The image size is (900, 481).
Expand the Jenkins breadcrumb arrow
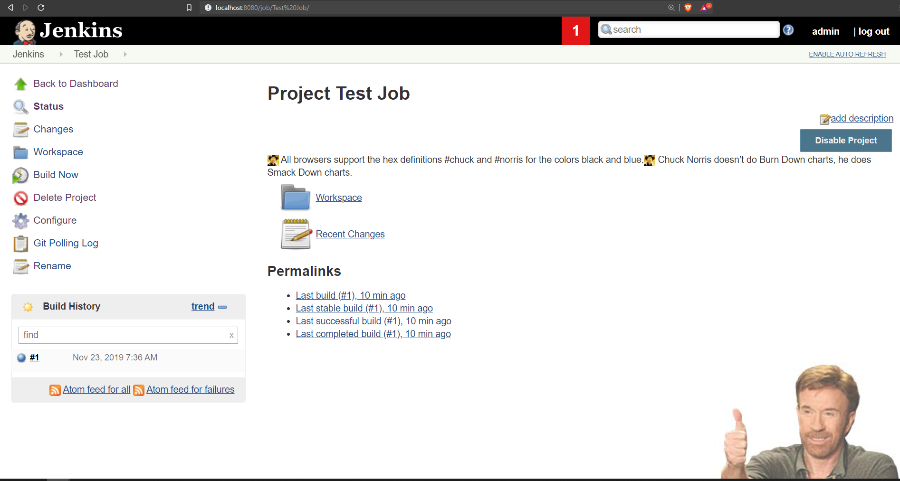[61, 54]
